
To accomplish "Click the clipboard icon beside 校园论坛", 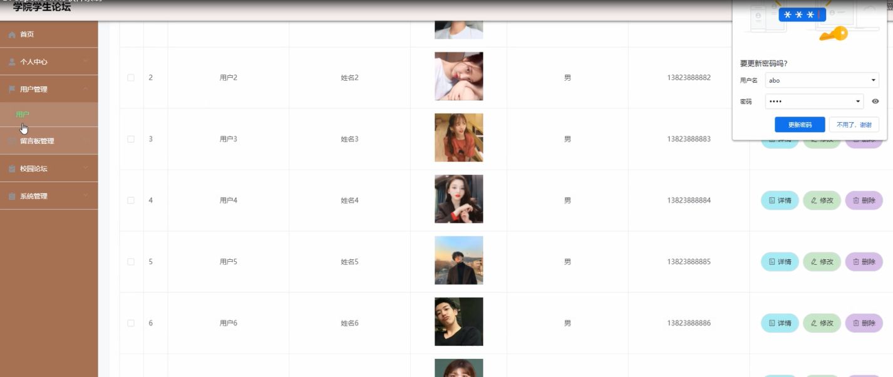I will (12, 168).
